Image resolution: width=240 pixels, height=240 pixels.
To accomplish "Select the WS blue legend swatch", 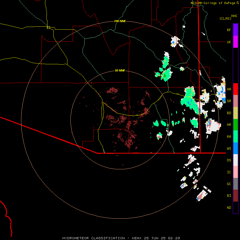I will point(235,148).
